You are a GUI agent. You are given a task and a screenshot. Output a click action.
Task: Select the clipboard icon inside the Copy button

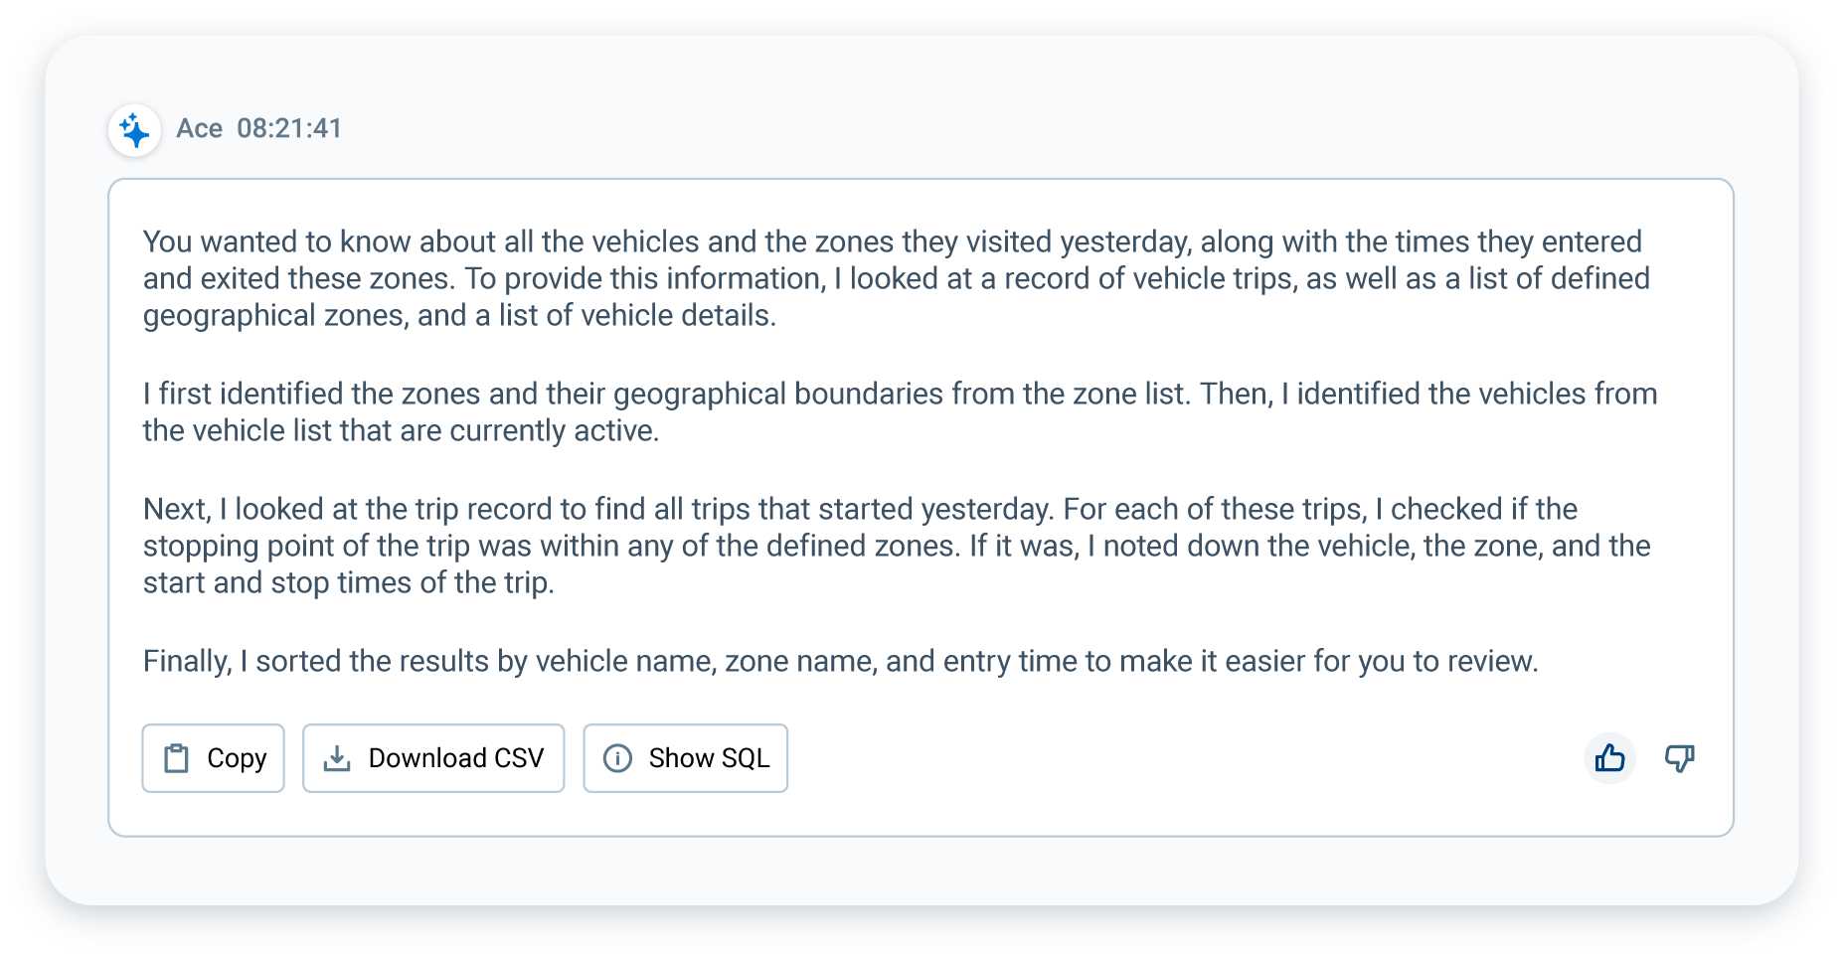[176, 757]
